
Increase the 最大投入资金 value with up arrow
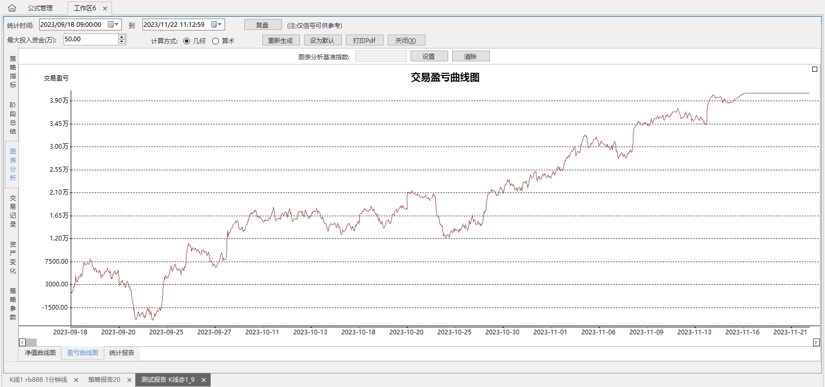122,37
